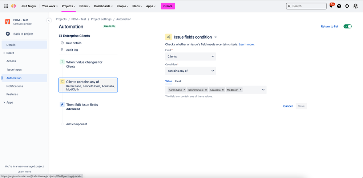Expand the Board sidebar item
This screenshot has height=178, width=363.
coord(4,53)
